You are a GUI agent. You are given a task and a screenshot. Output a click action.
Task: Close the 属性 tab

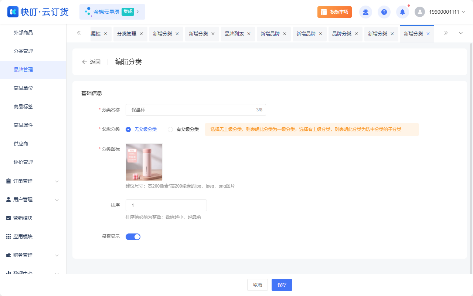[105, 34]
